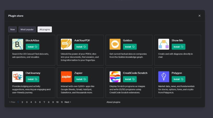213x118 pixels.
Task: Click the Plugin store heading
Action: tap(16, 16)
